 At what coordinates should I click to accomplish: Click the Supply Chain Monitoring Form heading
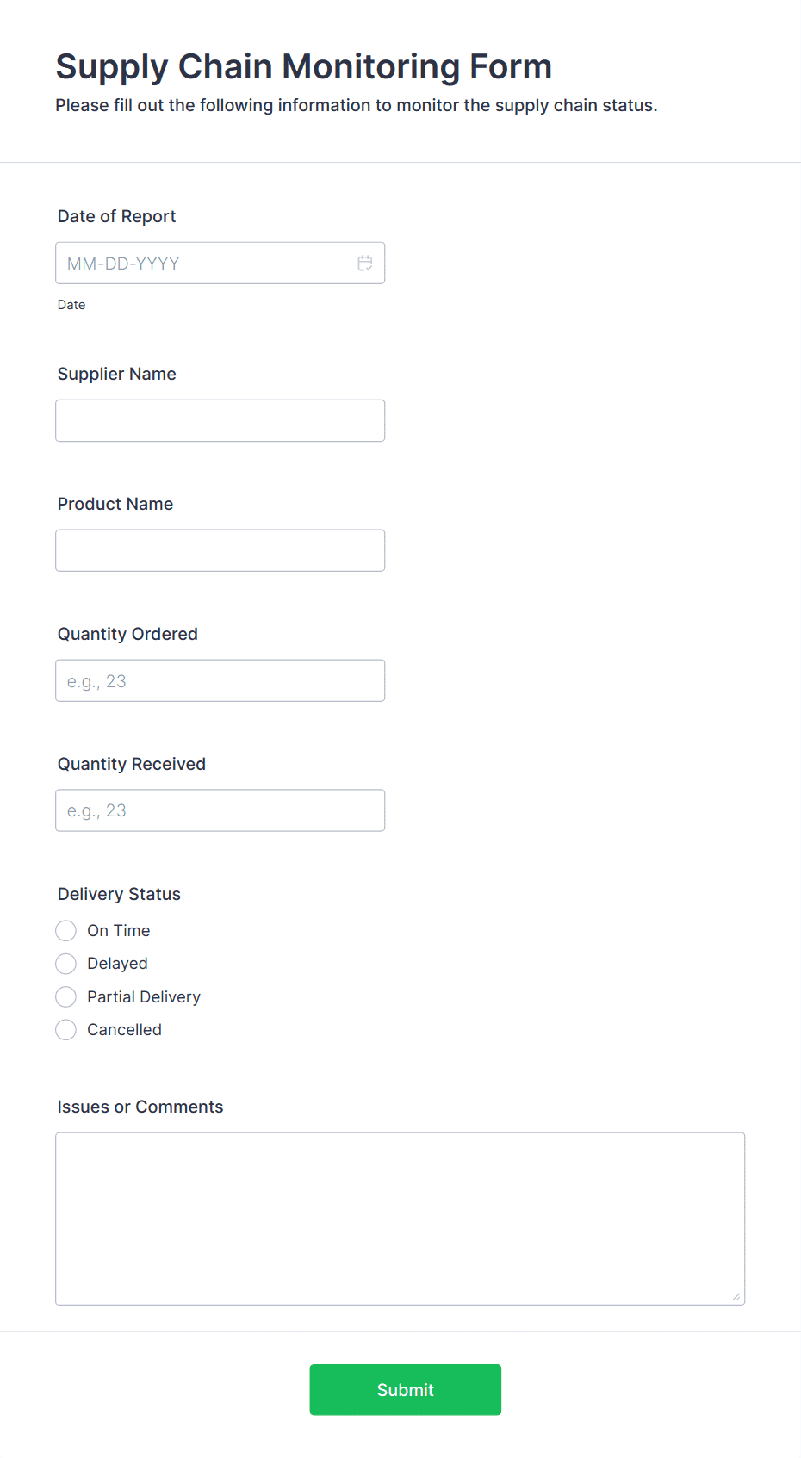point(304,67)
